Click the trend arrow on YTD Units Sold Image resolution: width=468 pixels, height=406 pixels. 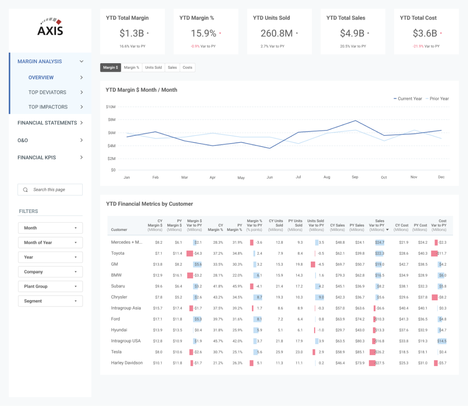[x=297, y=33]
